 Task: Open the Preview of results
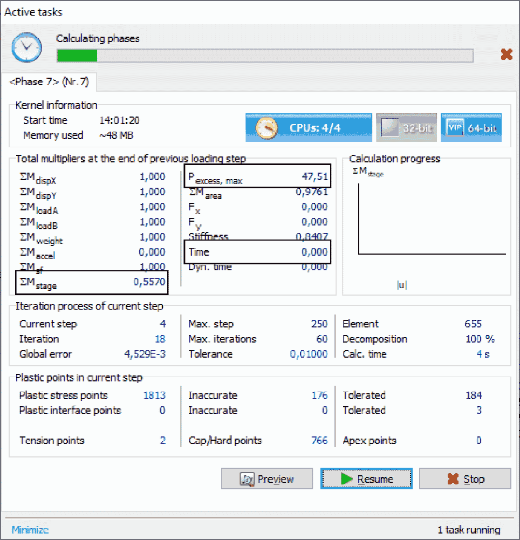point(267,479)
